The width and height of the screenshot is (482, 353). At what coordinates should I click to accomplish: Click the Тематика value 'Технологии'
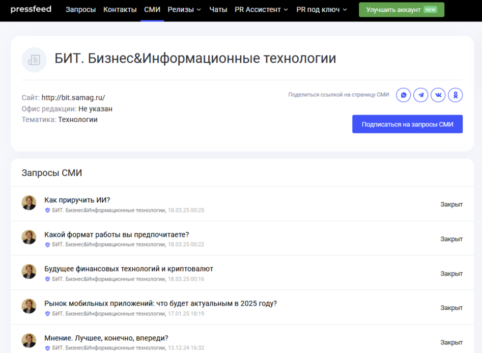coord(78,120)
